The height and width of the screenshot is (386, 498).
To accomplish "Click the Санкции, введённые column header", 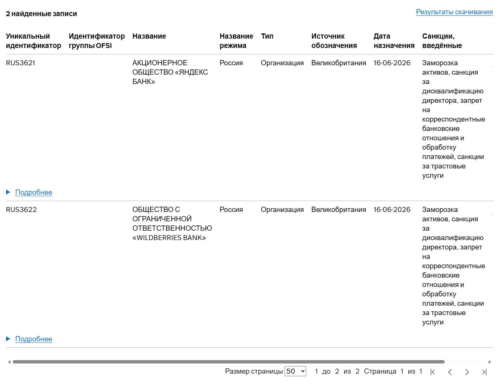I will click(442, 41).
